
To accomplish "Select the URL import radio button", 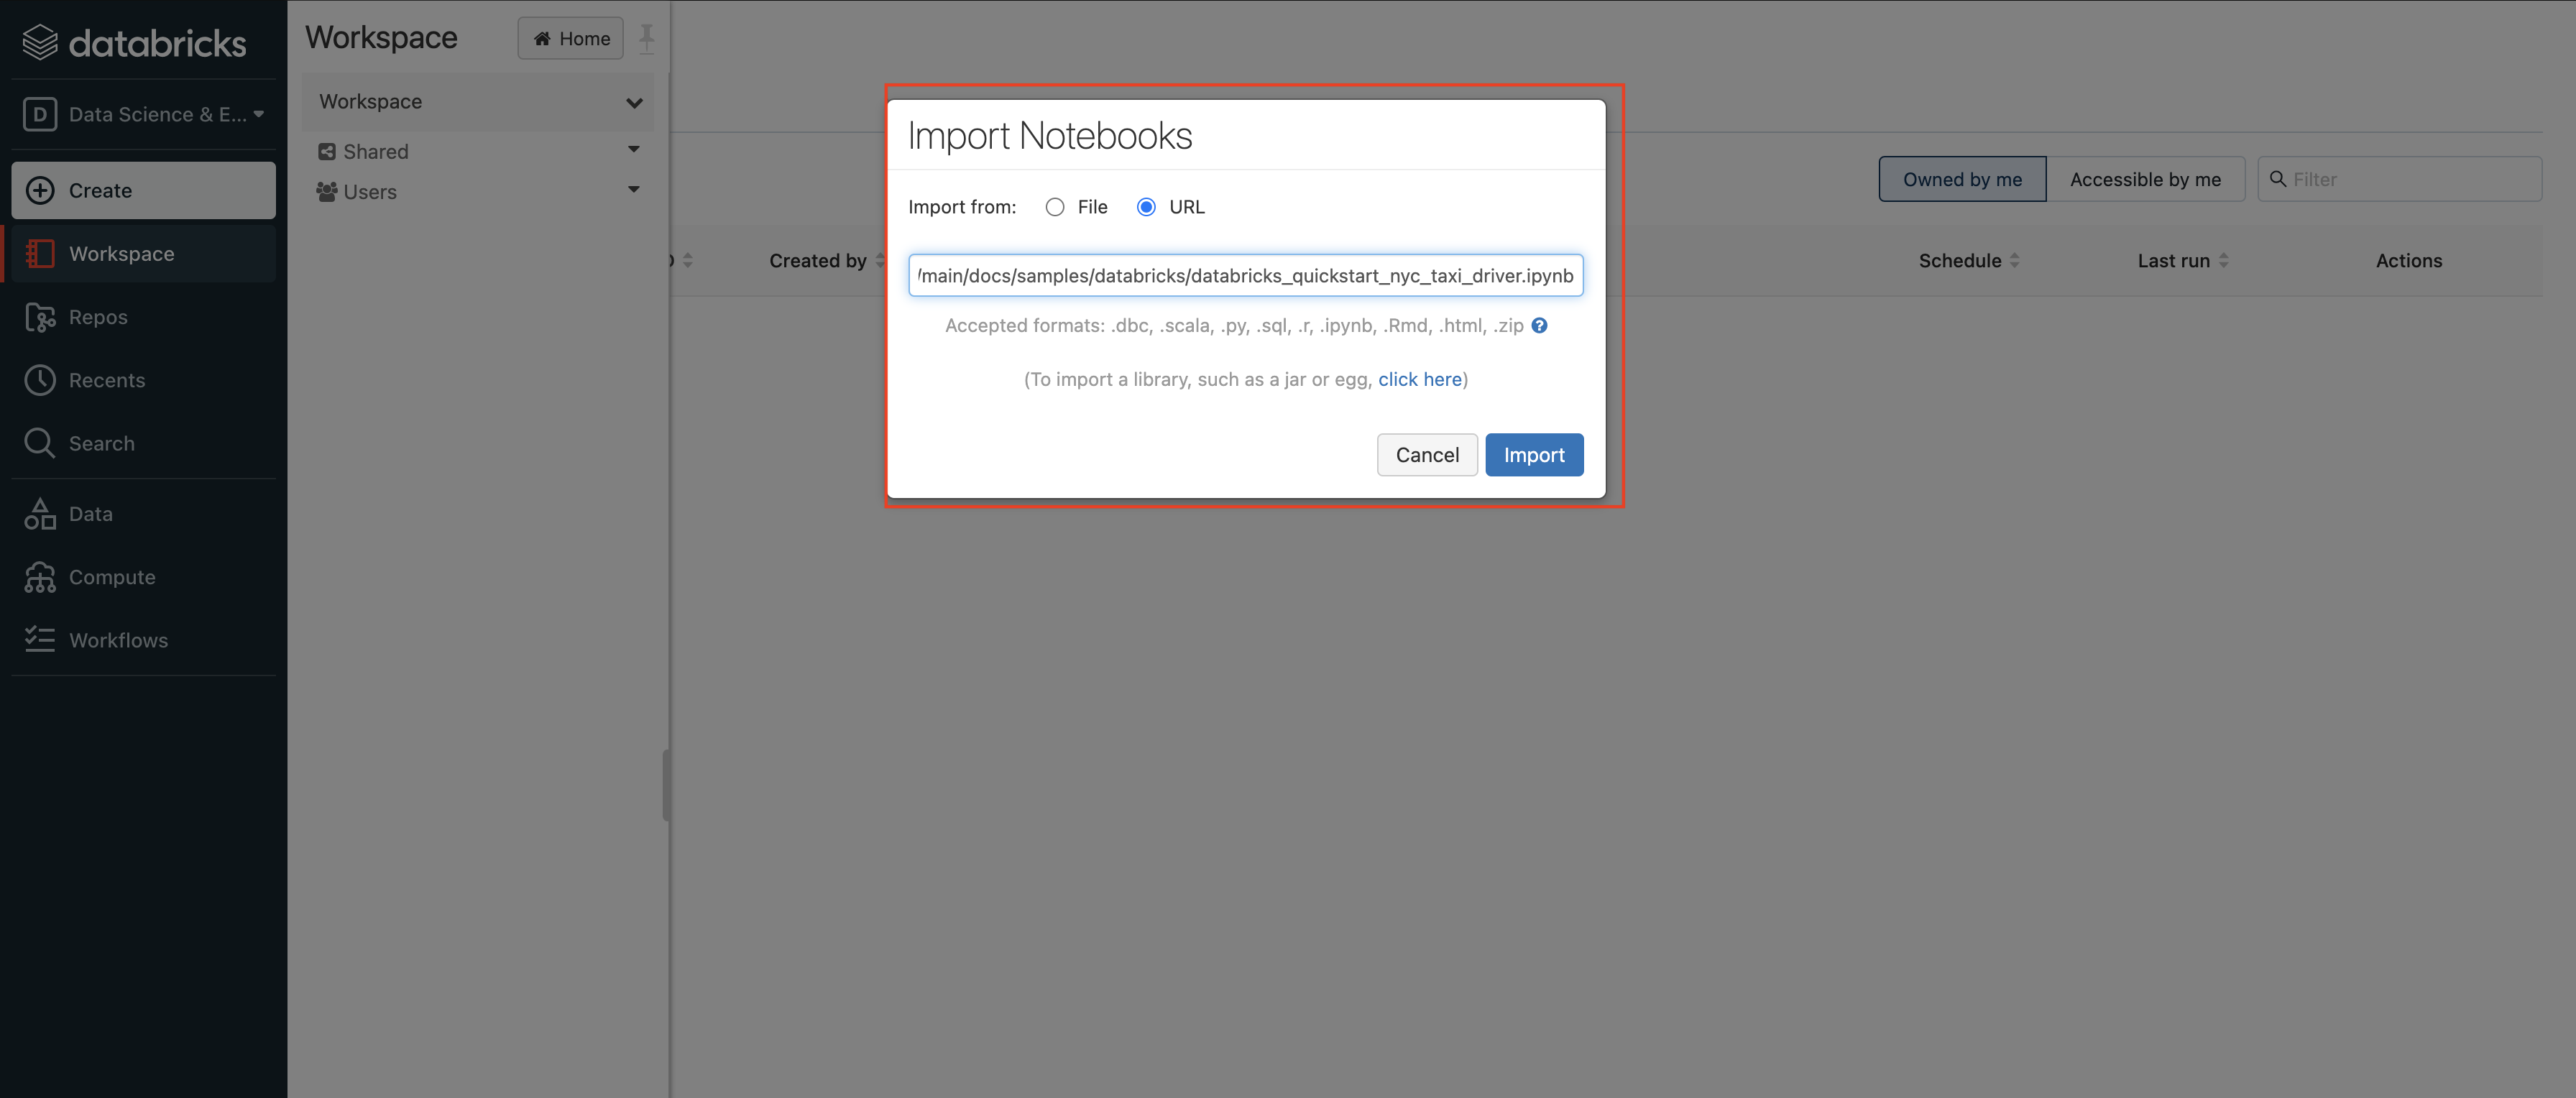I will 1146,207.
